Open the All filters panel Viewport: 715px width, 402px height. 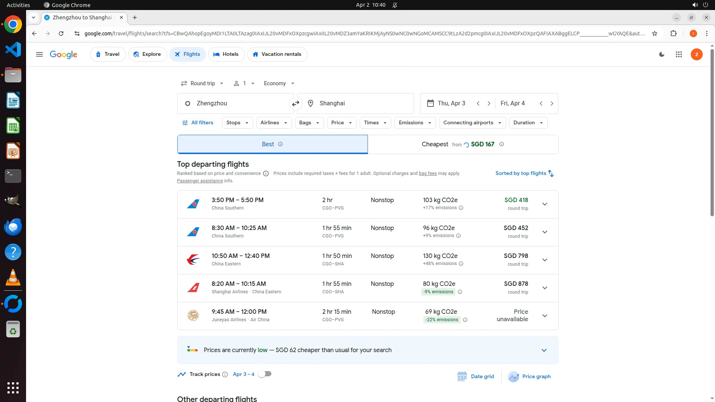[197, 123]
